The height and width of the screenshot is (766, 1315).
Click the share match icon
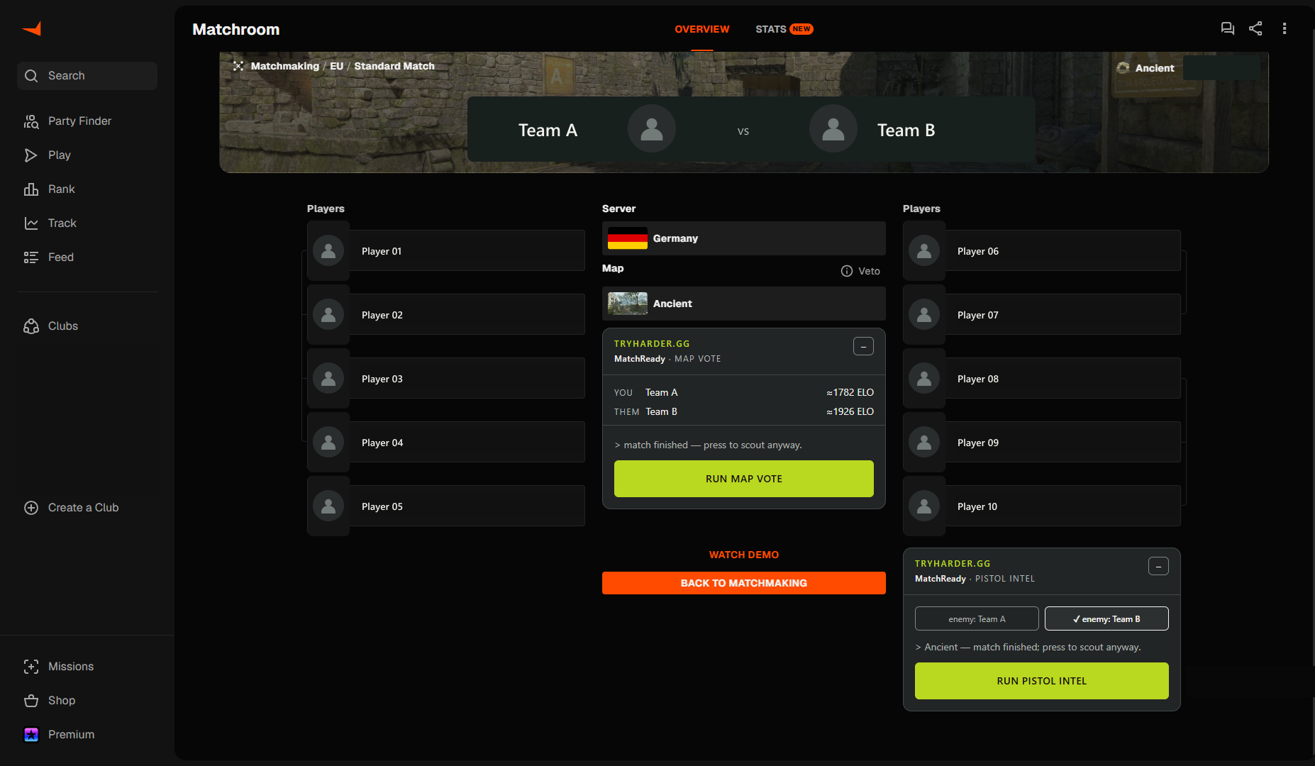(x=1255, y=28)
